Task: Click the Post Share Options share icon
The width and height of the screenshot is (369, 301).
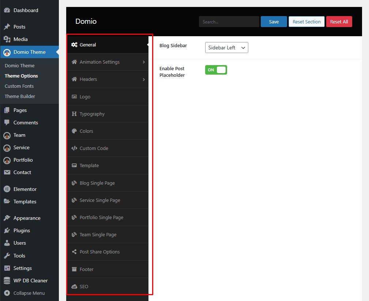Action: pos(74,252)
